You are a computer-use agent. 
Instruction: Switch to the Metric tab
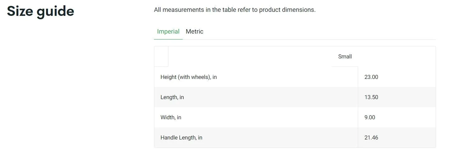pyautogui.click(x=194, y=31)
